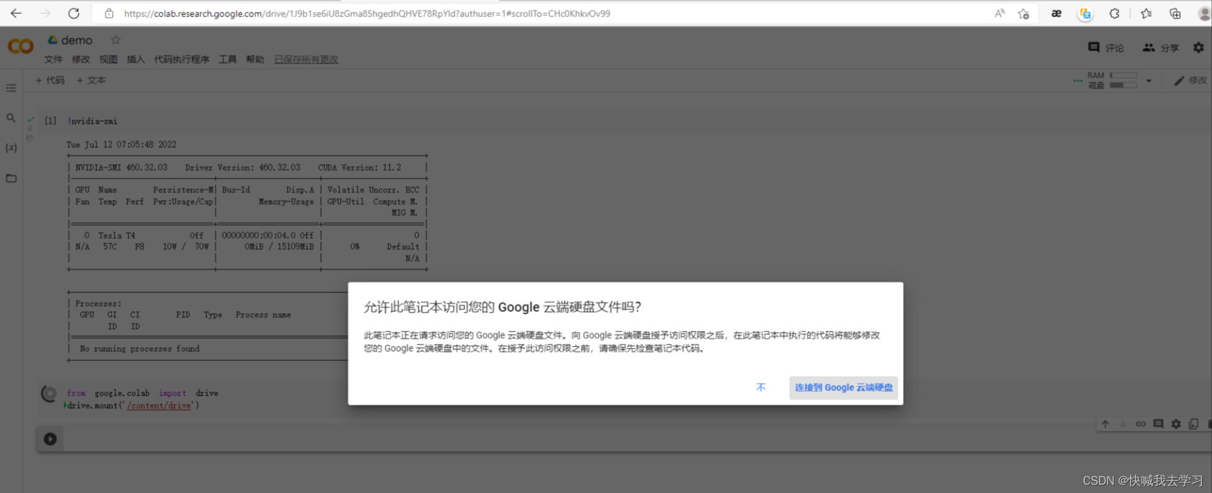Open the 代码执行程序 runtime menu
The width and height of the screenshot is (1212, 493).
tap(181, 59)
